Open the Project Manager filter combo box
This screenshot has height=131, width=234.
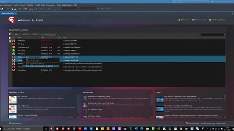[213, 35]
